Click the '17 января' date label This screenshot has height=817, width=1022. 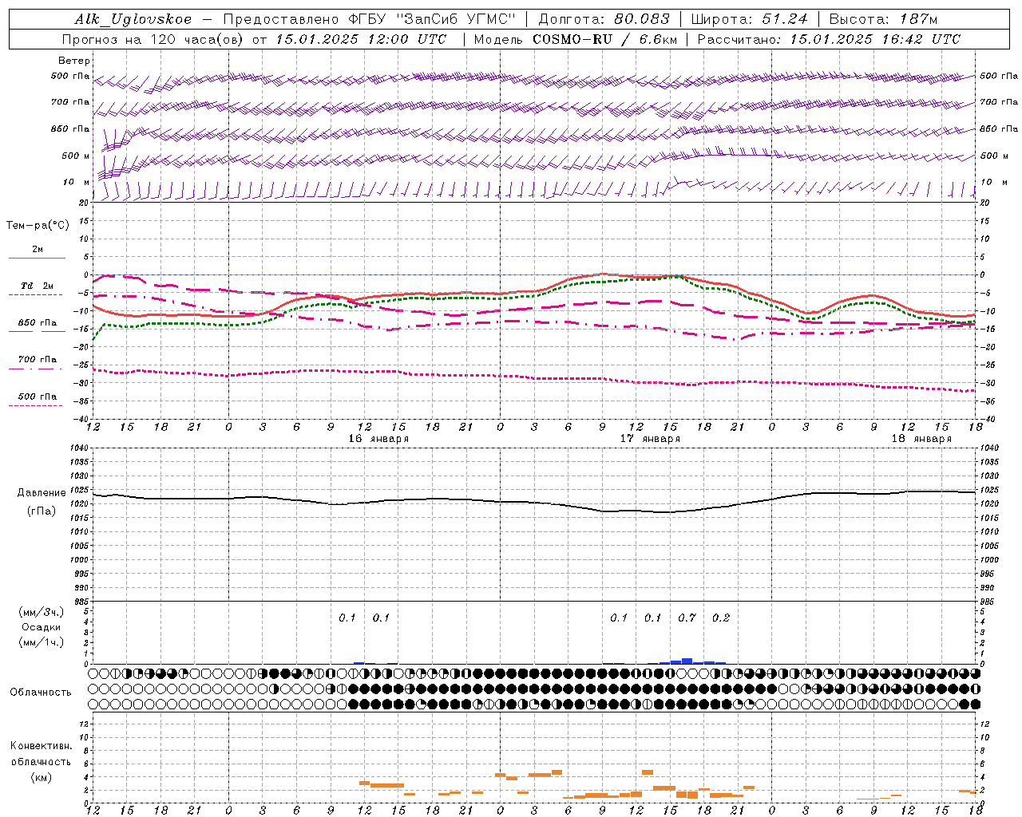[x=650, y=439]
